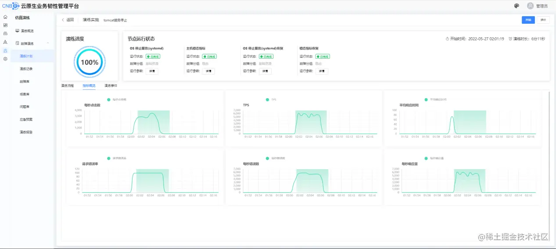
Task: Click the 每秒响应量 chart area
Action: pyautogui.click(x=468, y=181)
